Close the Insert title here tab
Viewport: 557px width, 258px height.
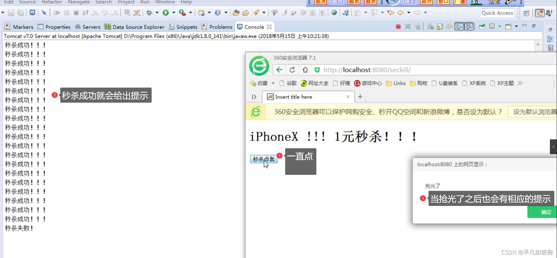pyautogui.click(x=348, y=97)
